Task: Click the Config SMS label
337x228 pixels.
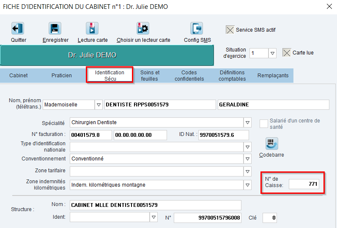Action: pyautogui.click(x=197, y=40)
